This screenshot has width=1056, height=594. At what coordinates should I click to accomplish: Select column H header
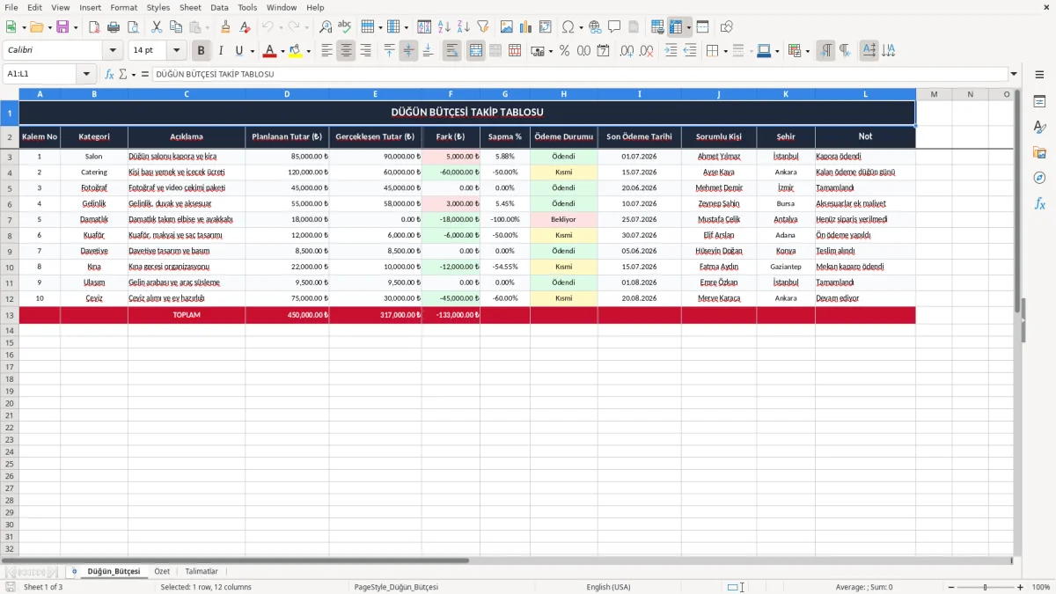tap(563, 94)
